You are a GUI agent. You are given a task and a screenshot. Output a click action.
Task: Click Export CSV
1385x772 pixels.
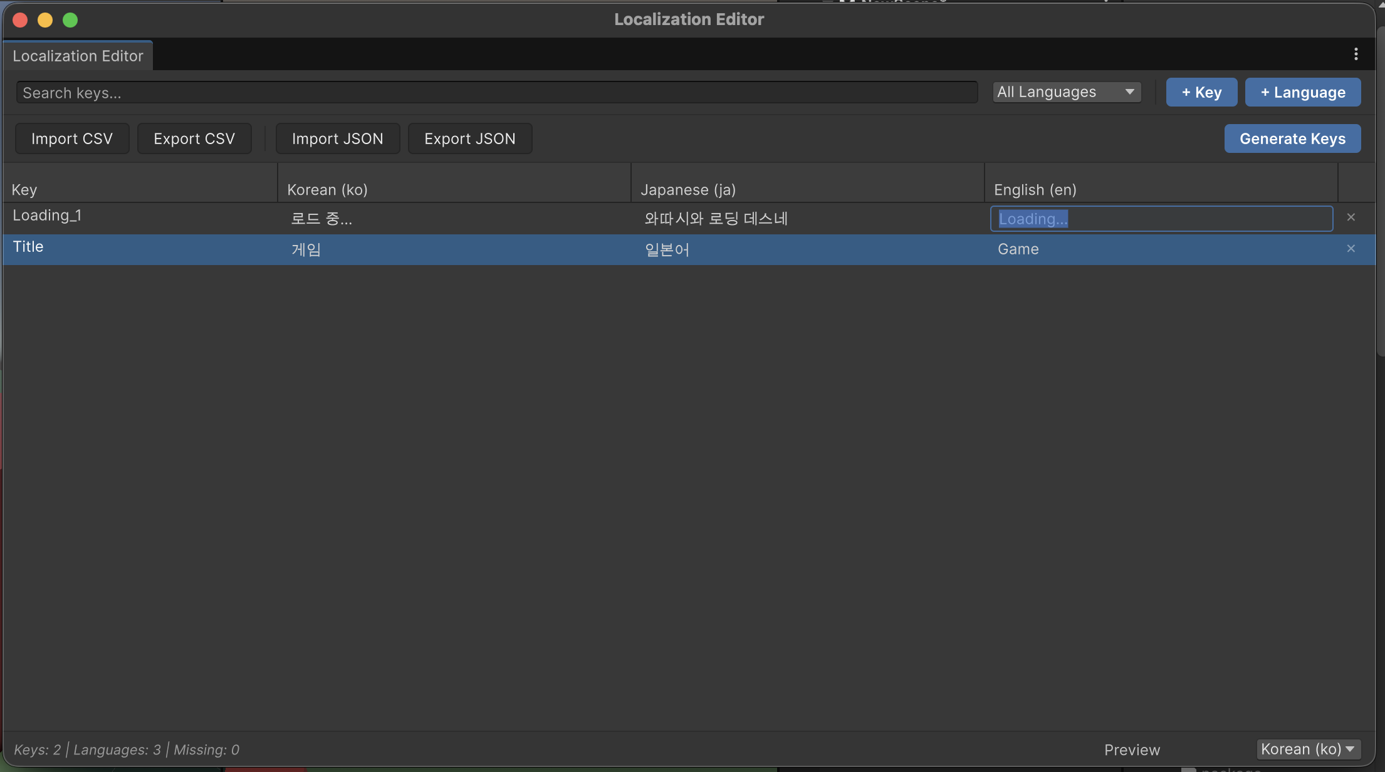tap(194, 138)
